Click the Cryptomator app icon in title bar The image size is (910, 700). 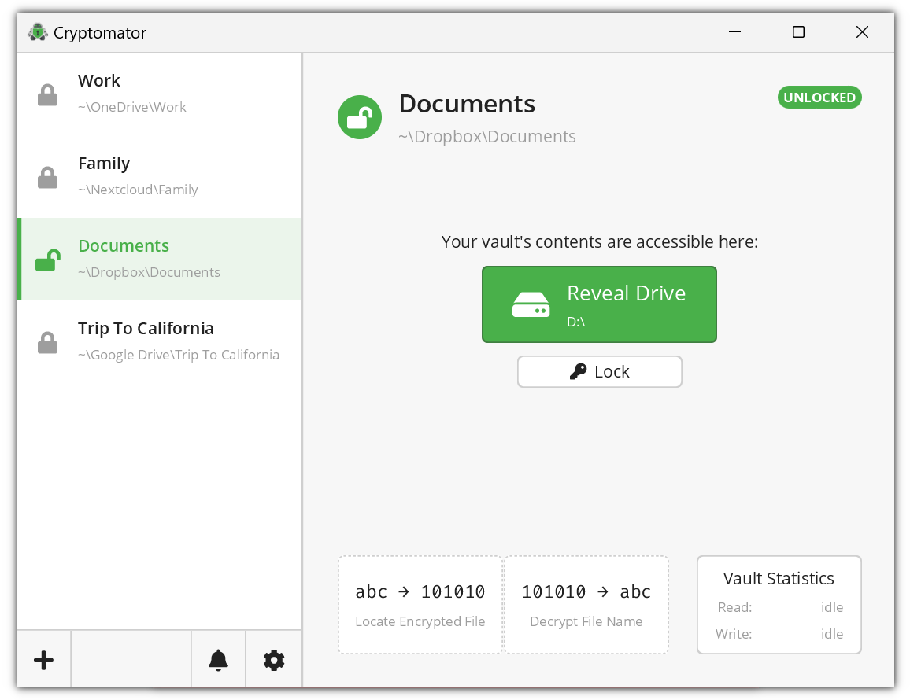[x=38, y=32]
